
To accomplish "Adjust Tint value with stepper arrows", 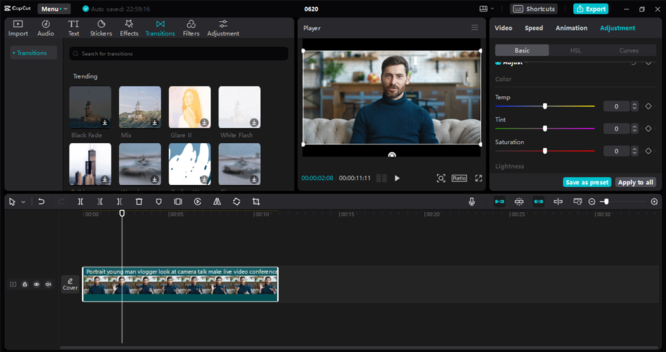I will point(635,128).
